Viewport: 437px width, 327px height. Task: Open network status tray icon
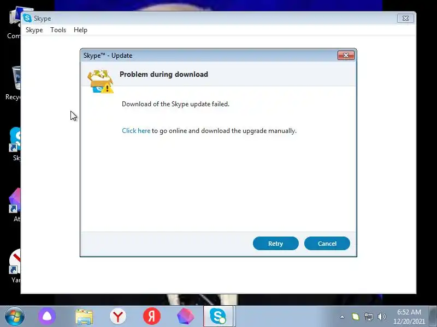[368, 317]
